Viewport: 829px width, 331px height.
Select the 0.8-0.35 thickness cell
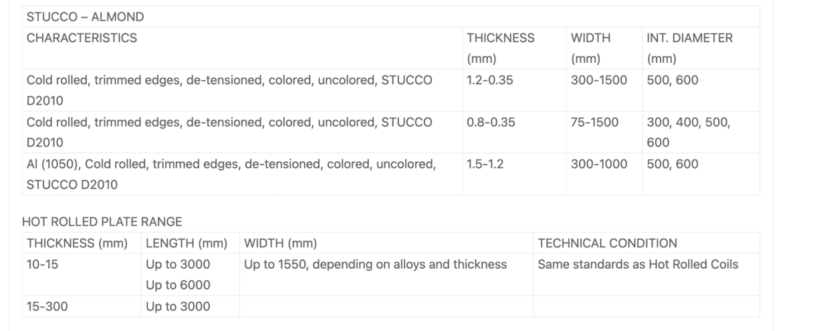coord(491,122)
